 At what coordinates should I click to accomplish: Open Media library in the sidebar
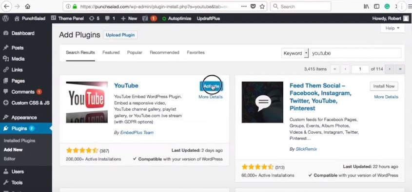(x=26, y=59)
